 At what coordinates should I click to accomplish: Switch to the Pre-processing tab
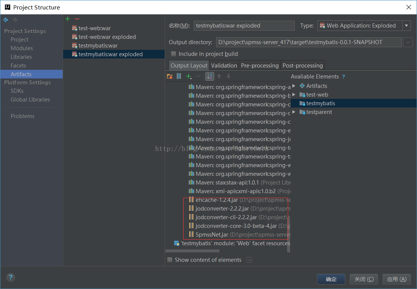point(259,65)
